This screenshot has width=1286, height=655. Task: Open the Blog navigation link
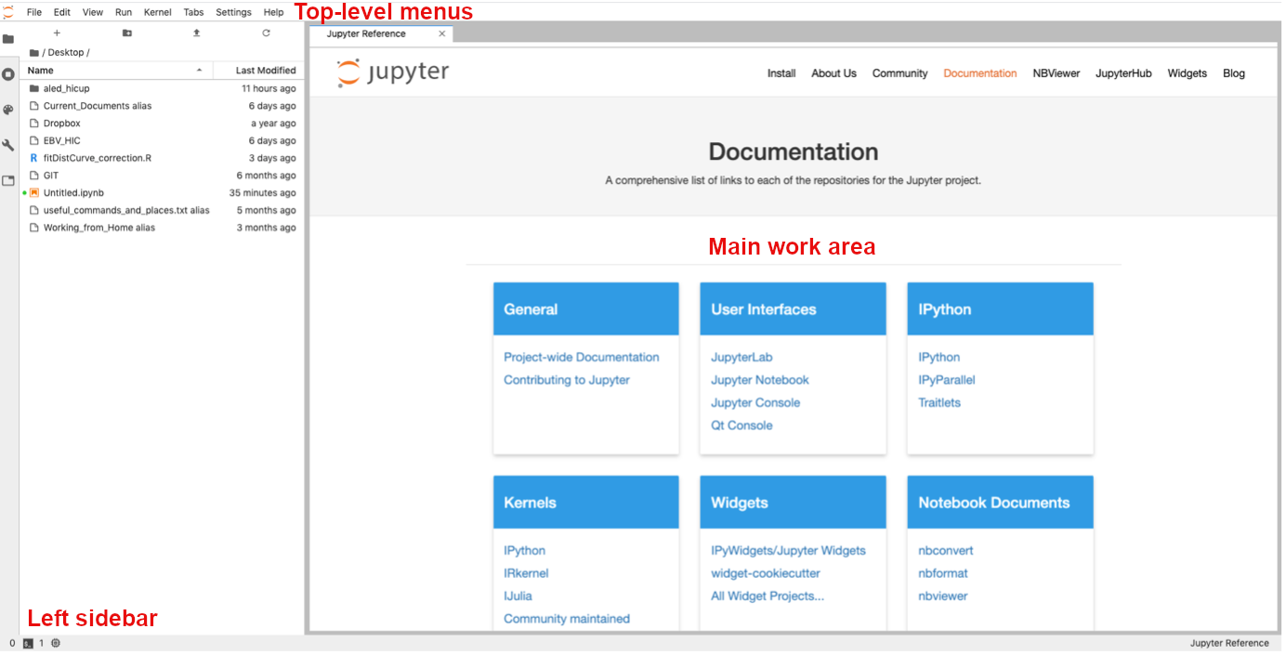[x=1234, y=73]
